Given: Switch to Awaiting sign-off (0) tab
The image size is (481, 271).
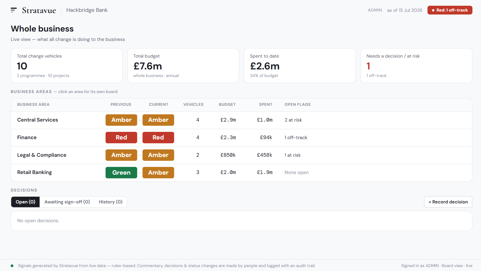Looking at the screenshot, I should [67, 202].
